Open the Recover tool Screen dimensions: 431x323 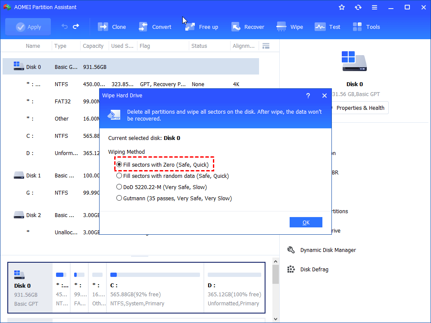click(247, 27)
